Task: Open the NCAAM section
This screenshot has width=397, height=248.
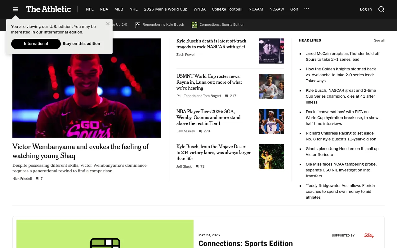Action: coord(256,9)
